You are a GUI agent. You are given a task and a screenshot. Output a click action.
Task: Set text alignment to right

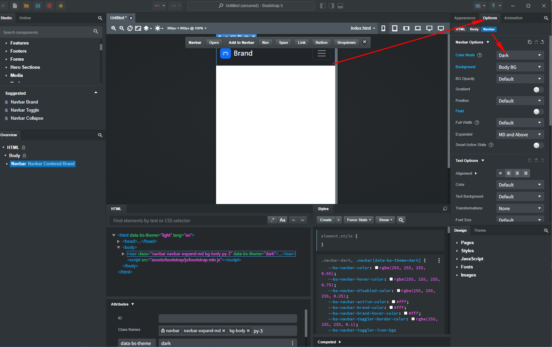click(526, 173)
